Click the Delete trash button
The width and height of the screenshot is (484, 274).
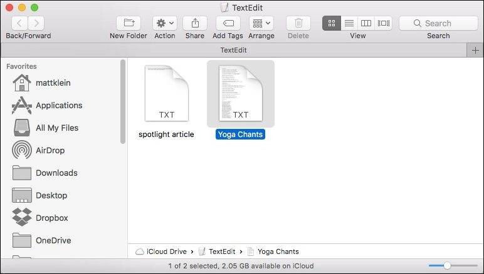coord(298,23)
